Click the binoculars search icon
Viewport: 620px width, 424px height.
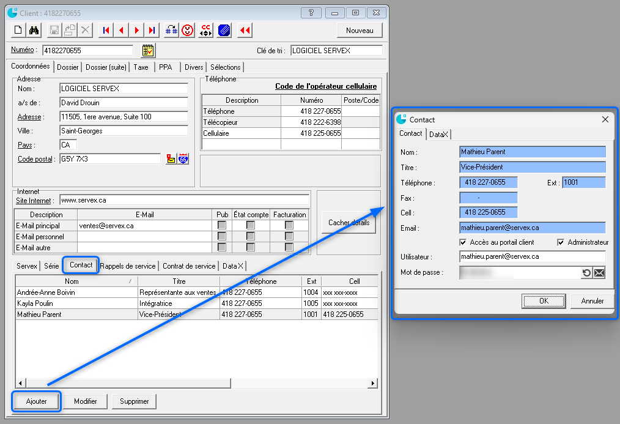[34, 30]
